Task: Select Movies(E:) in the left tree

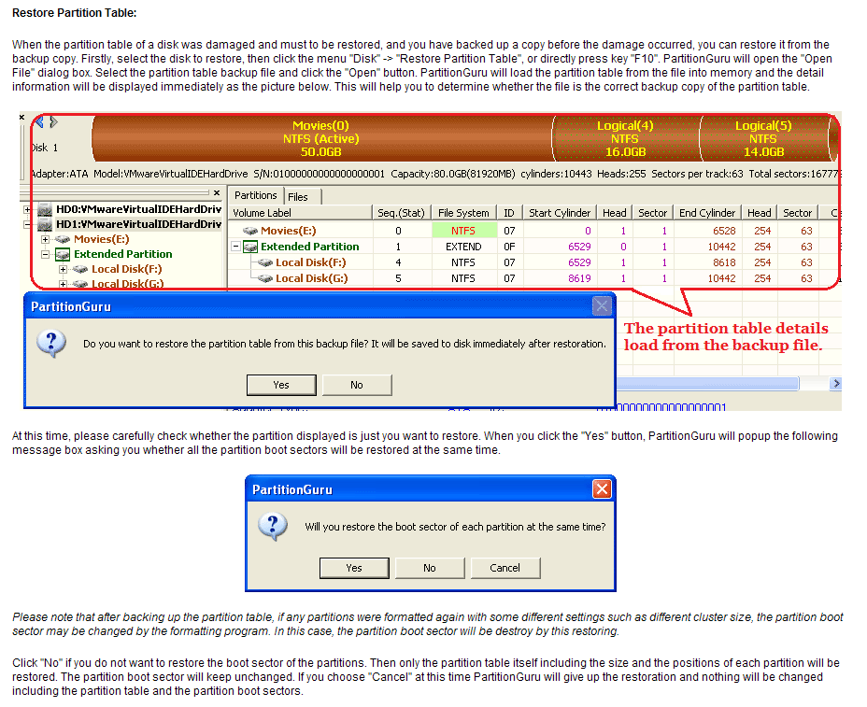Action: pyautogui.click(x=102, y=239)
